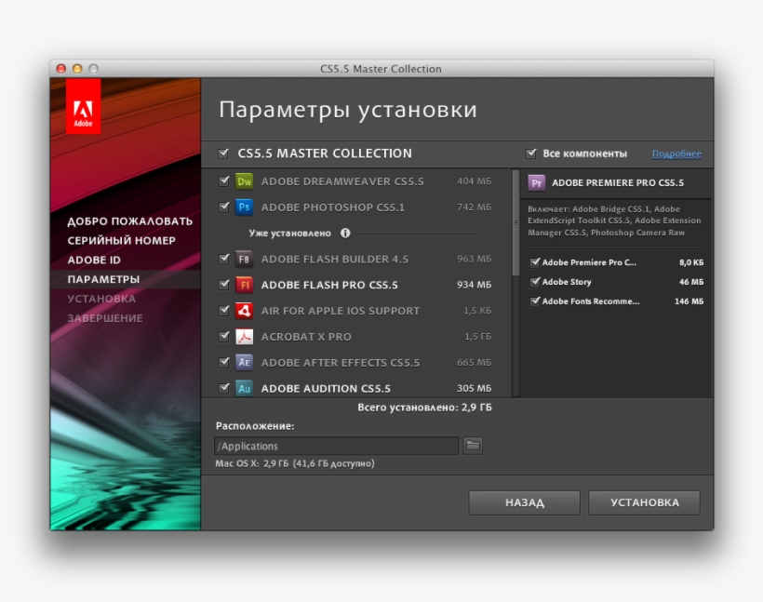Select the Adobe Flash Pro CS5.5 icon
The width and height of the screenshot is (763, 602).
[245, 286]
